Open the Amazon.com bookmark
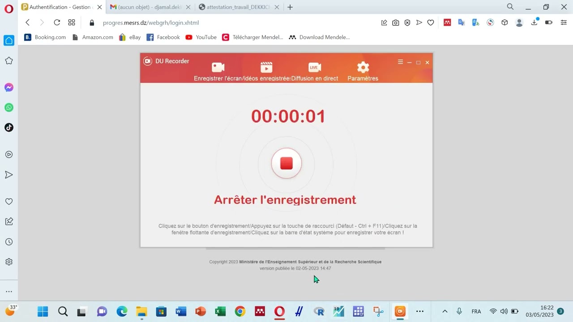Screen dimensions: 573x322 tap(93, 37)
